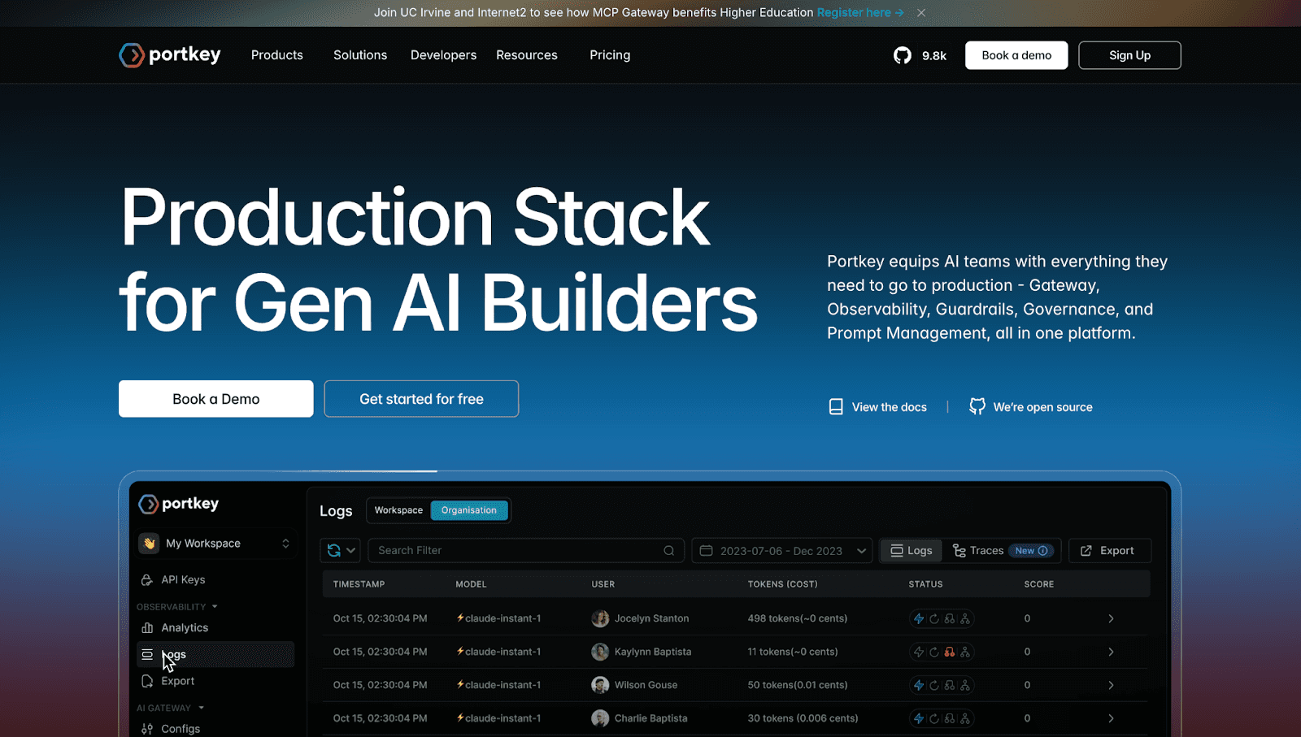Open Export in the sidebar
The image size is (1301, 737).
[177, 681]
